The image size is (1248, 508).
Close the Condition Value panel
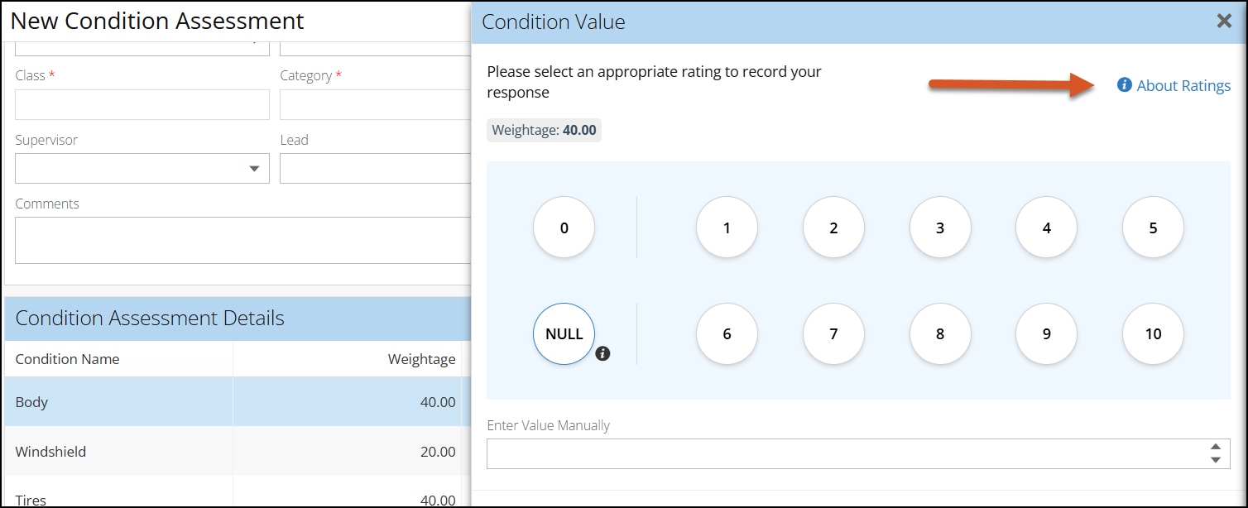coord(1224,22)
